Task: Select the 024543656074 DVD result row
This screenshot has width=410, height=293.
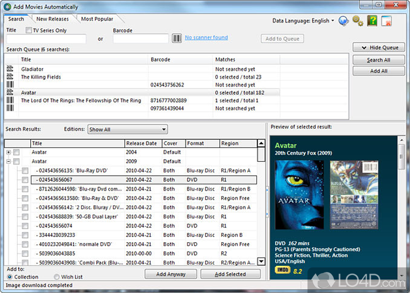Action: pos(143,226)
